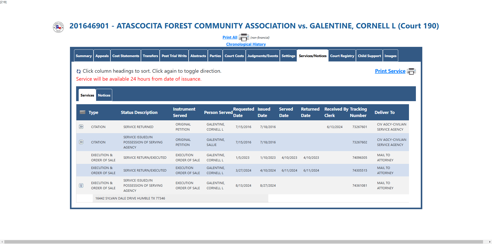This screenshot has height=244, width=492.
Task: Click tracking number 73267601
Action: pyautogui.click(x=360, y=127)
